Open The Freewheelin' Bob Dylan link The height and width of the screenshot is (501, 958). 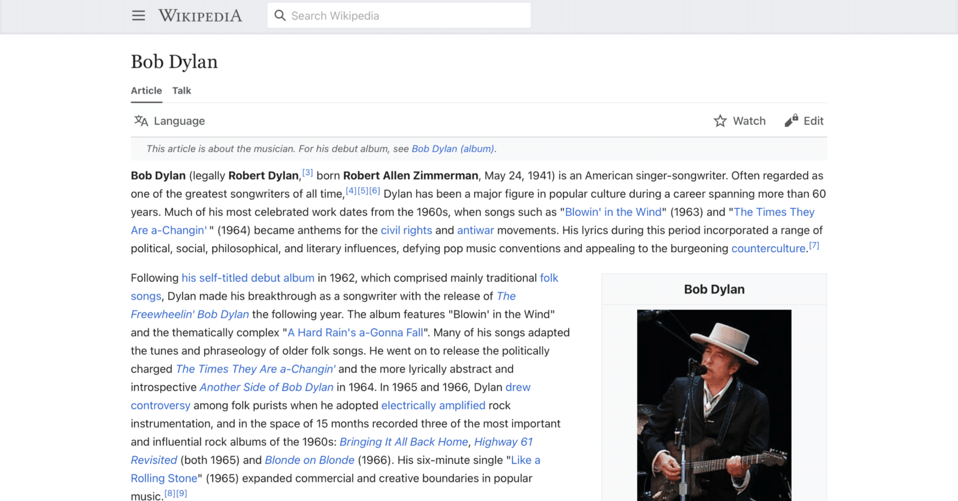point(190,314)
